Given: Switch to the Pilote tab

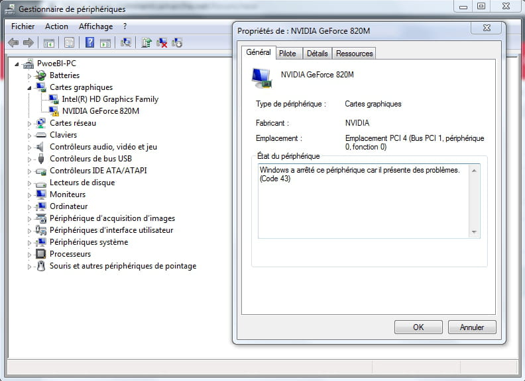Looking at the screenshot, I should [x=288, y=54].
